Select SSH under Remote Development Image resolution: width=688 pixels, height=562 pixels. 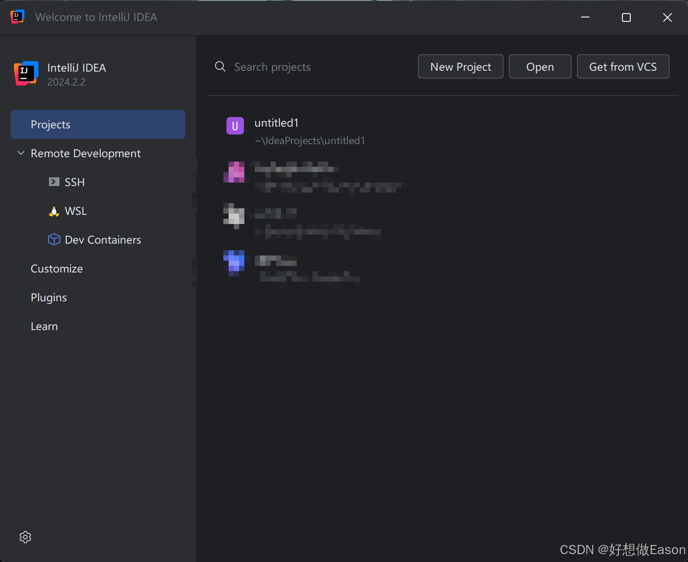coord(75,182)
